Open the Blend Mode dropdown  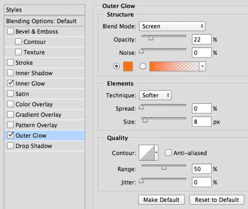172,26
